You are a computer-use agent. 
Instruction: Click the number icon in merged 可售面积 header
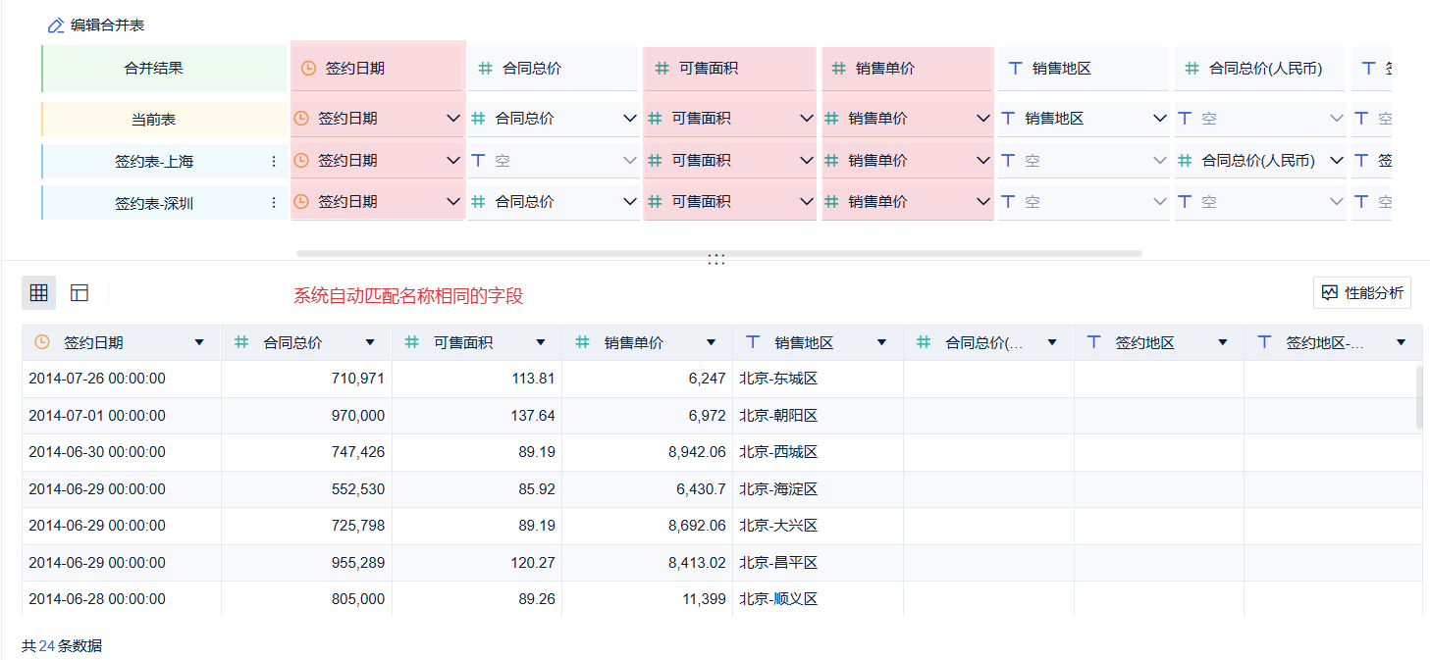[662, 69]
